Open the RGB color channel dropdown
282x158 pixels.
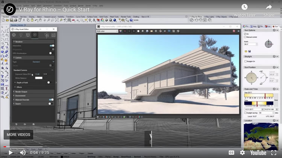pyautogui.click(x=107, y=31)
